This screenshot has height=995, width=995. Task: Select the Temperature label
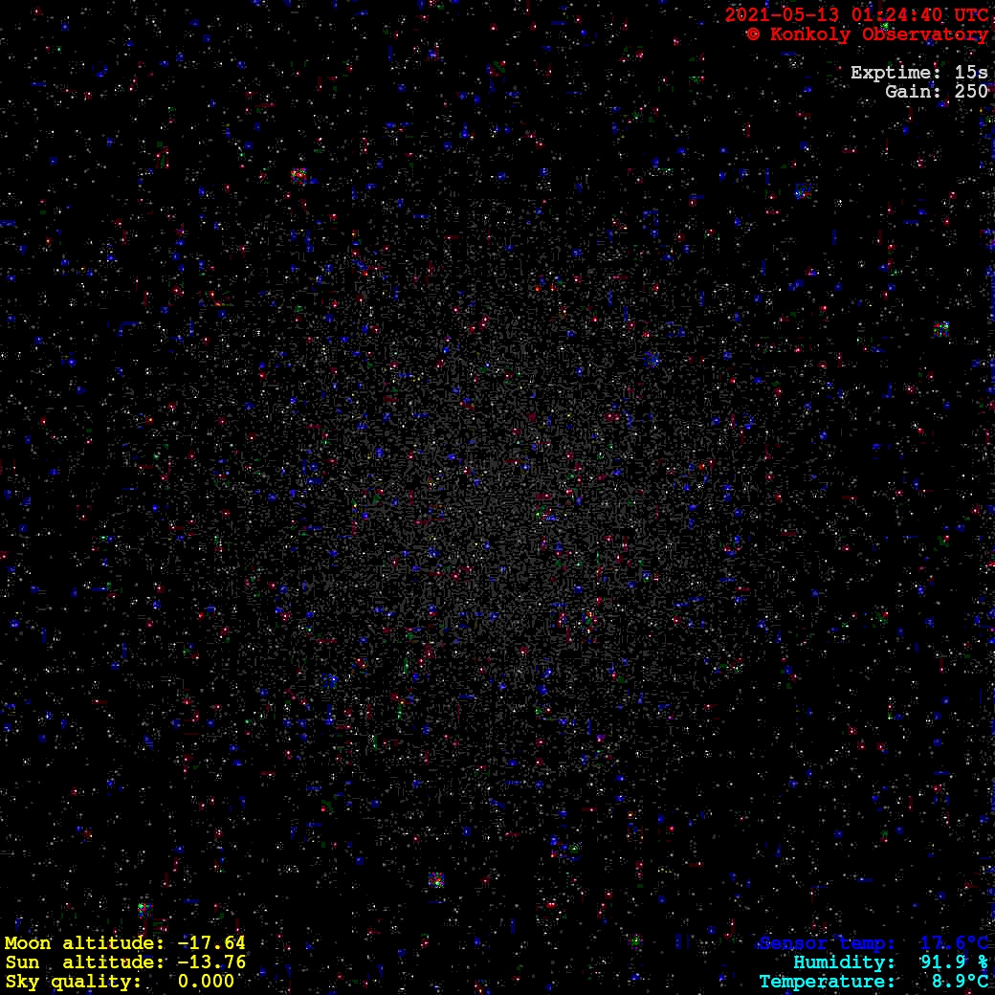(x=827, y=982)
